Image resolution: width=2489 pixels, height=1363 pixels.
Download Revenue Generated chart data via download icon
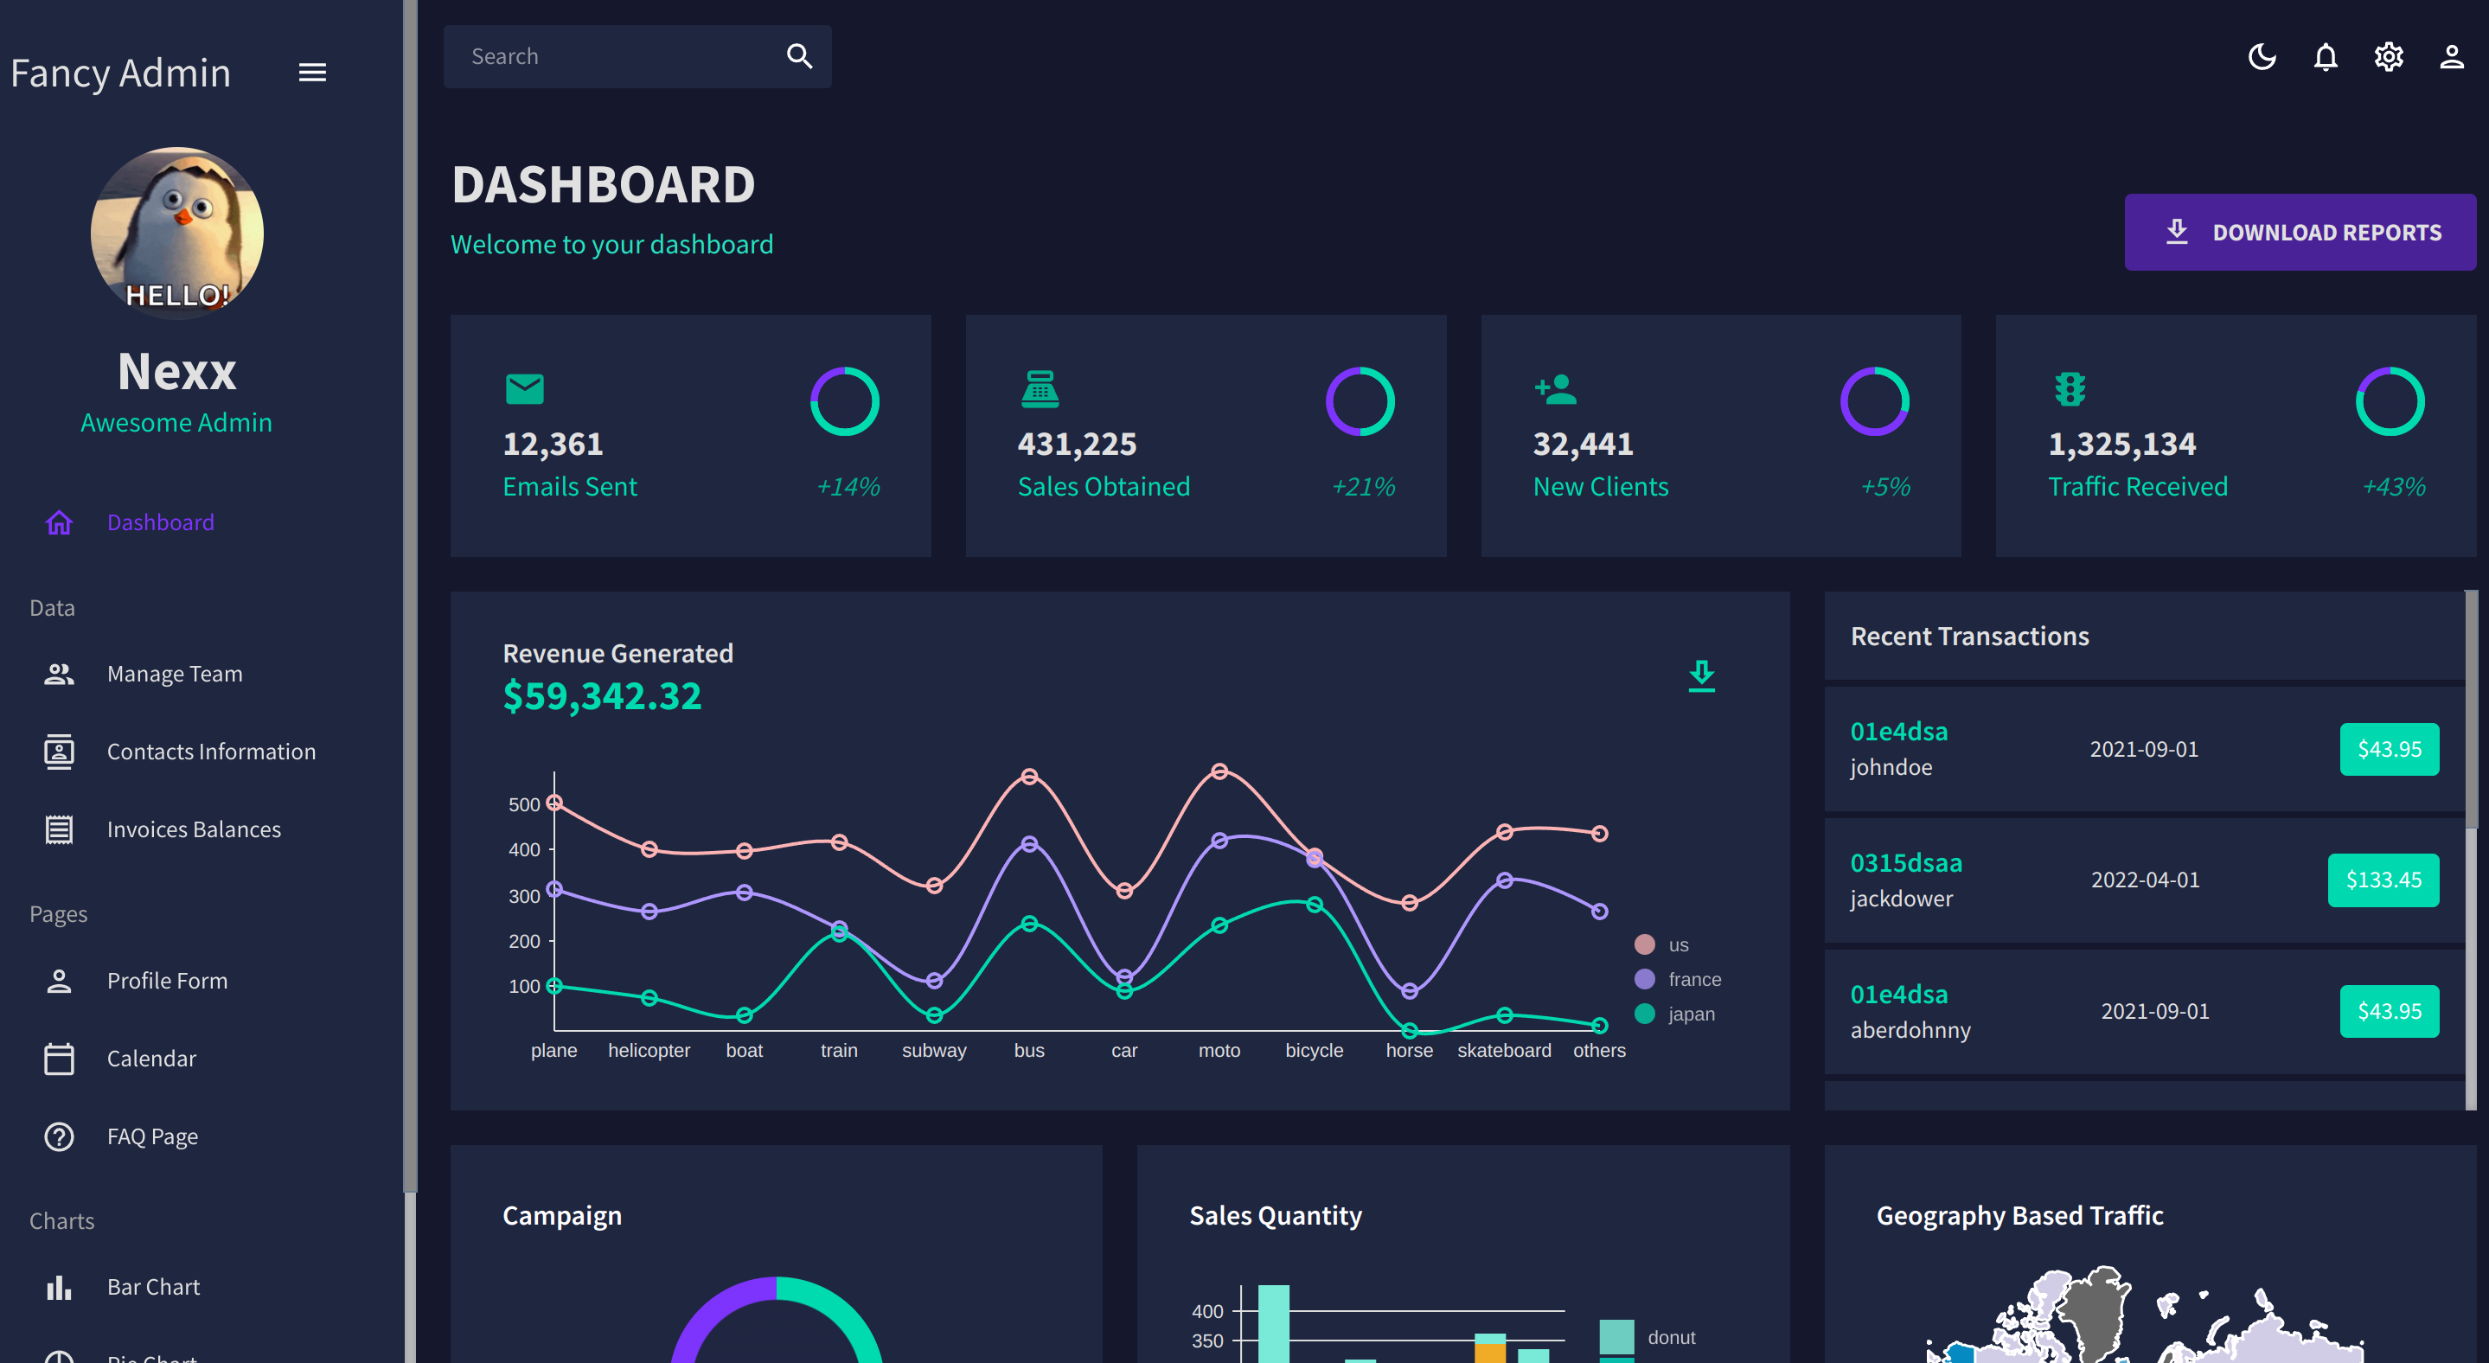pyautogui.click(x=1701, y=675)
